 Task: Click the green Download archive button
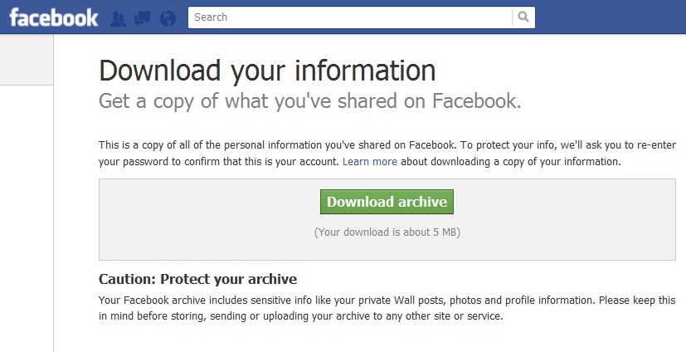tap(387, 202)
